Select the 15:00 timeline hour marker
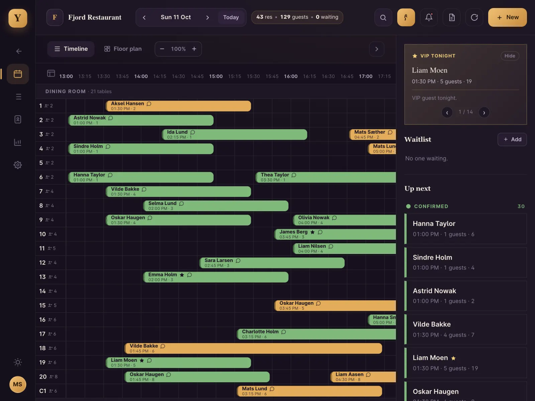Viewport: 535px width, 401px height. click(x=216, y=76)
